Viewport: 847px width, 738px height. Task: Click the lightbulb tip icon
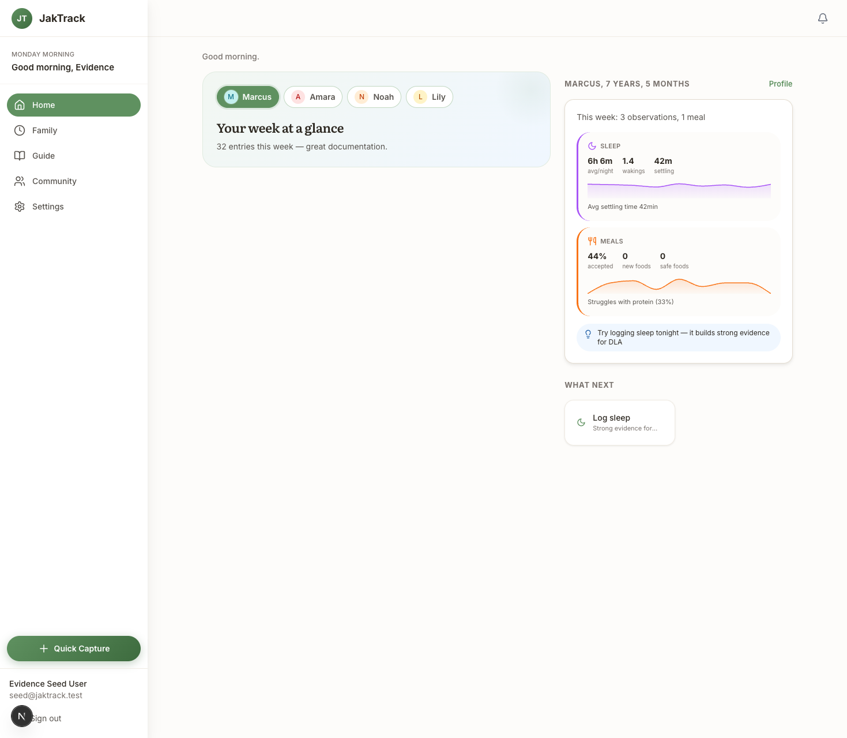coord(588,334)
